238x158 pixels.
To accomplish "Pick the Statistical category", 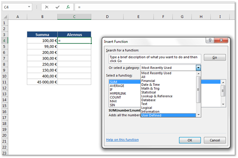I will coord(148,92).
